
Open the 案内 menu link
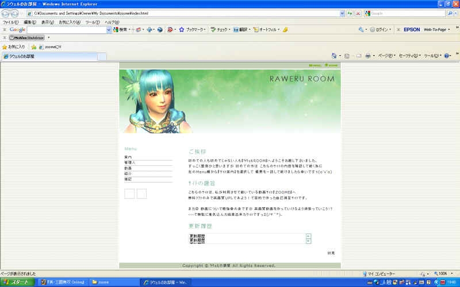(x=128, y=157)
